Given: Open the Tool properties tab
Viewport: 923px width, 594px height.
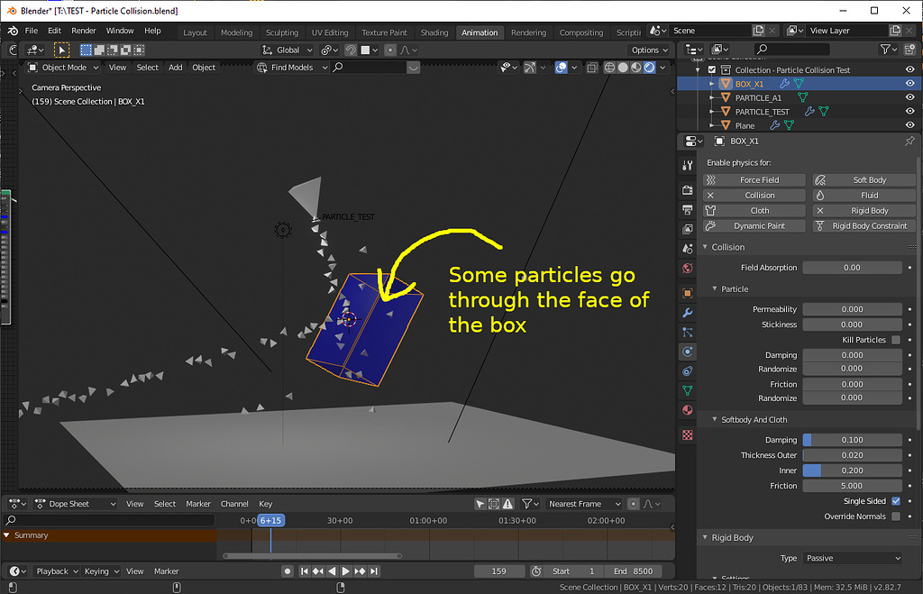Looking at the screenshot, I should pyautogui.click(x=687, y=166).
